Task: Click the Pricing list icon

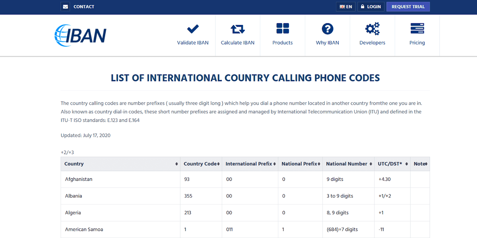Action: pos(417,29)
